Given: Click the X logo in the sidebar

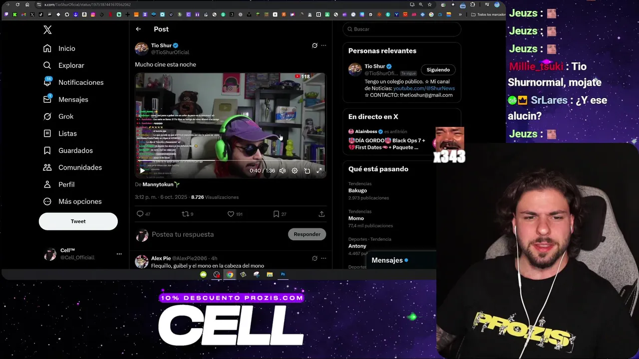Looking at the screenshot, I should [47, 30].
